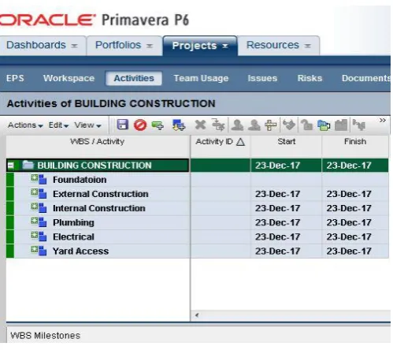Click the blue and green folders icon
393x350 pixels.
[x=324, y=125]
